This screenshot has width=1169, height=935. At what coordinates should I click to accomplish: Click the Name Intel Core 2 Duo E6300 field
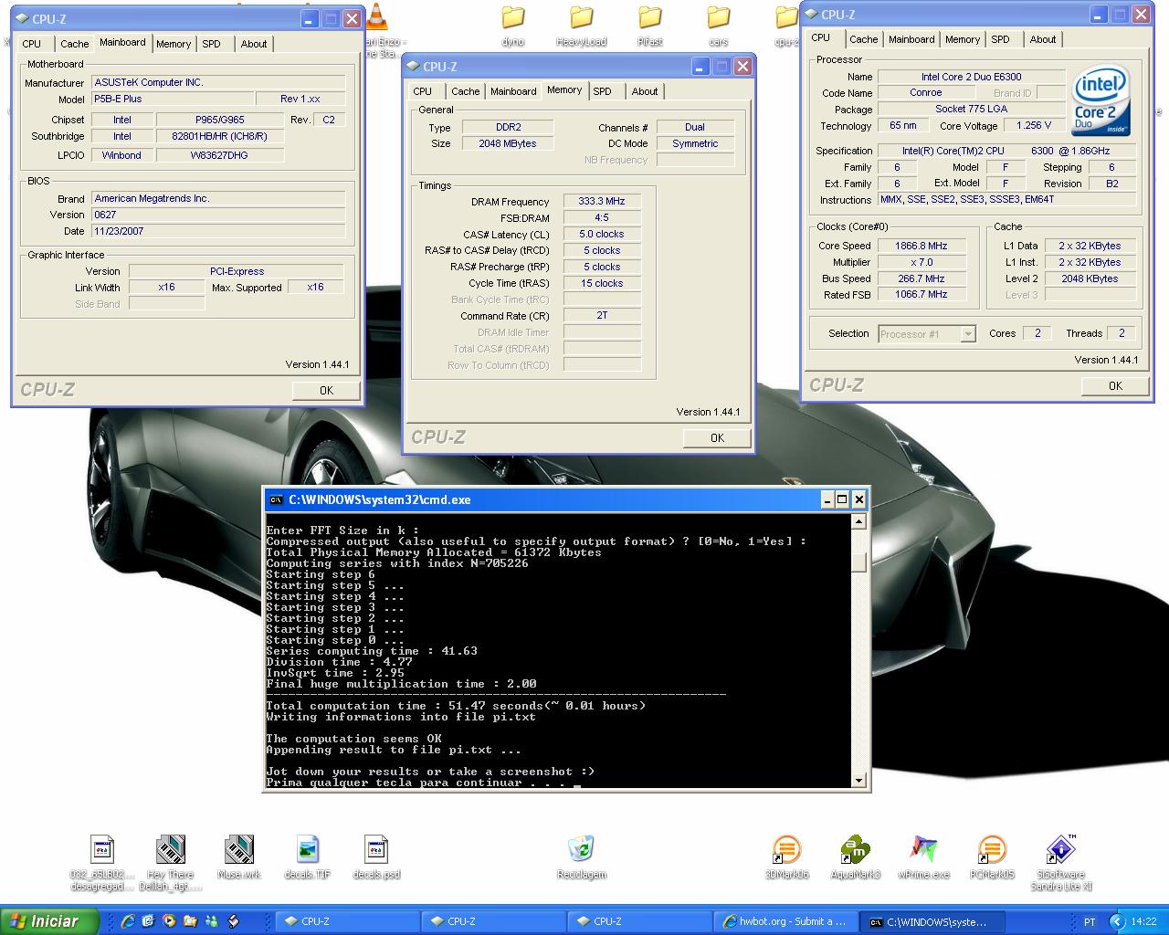click(971, 77)
